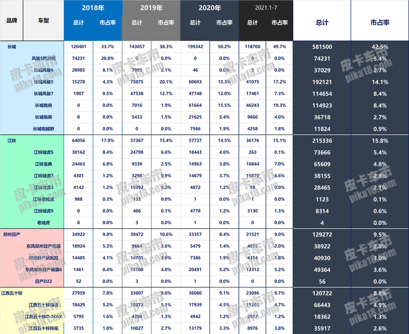Click the large 总计 header on white background
Viewport: 409px width, 334px height.
[322, 22]
